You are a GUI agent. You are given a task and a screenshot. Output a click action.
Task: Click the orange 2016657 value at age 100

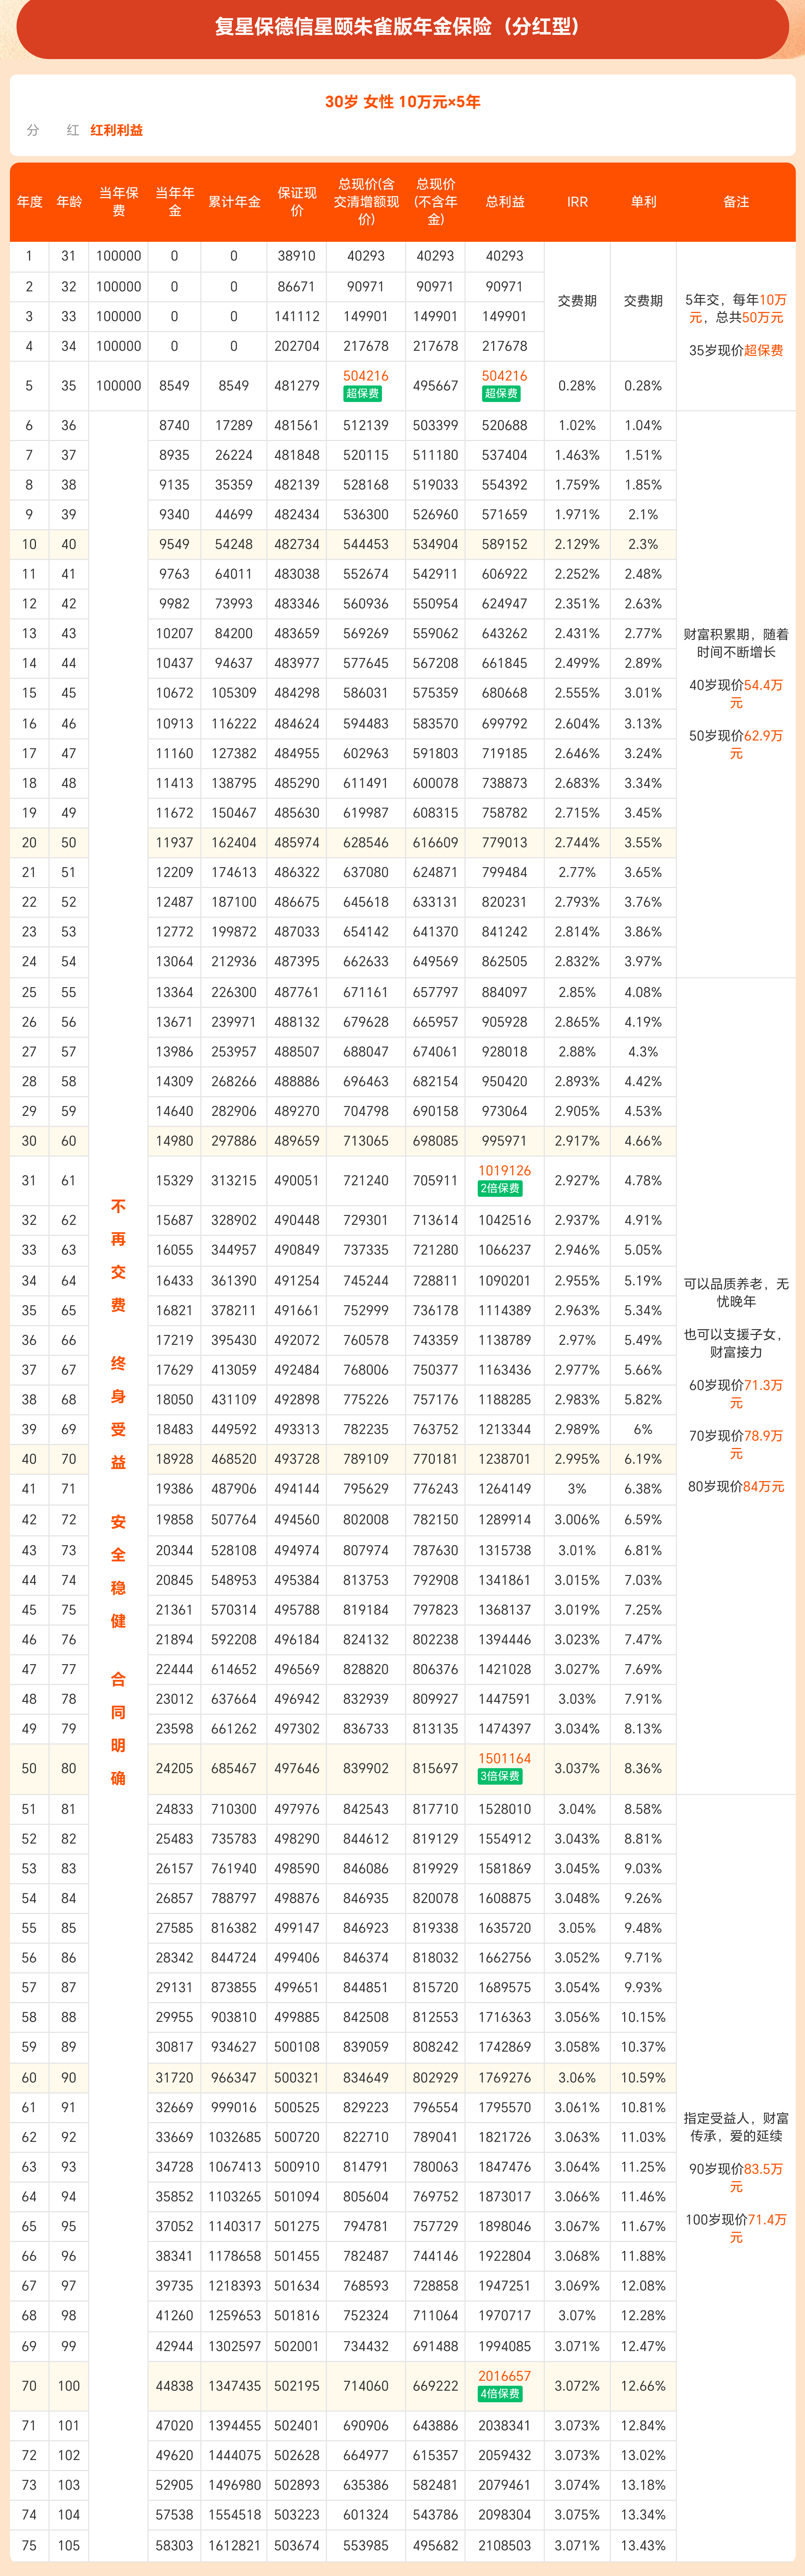click(x=504, y=2376)
